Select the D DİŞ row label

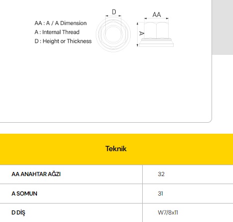tap(18, 213)
